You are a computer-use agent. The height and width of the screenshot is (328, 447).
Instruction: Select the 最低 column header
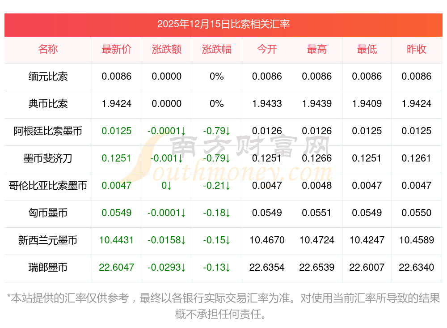pos(367,49)
